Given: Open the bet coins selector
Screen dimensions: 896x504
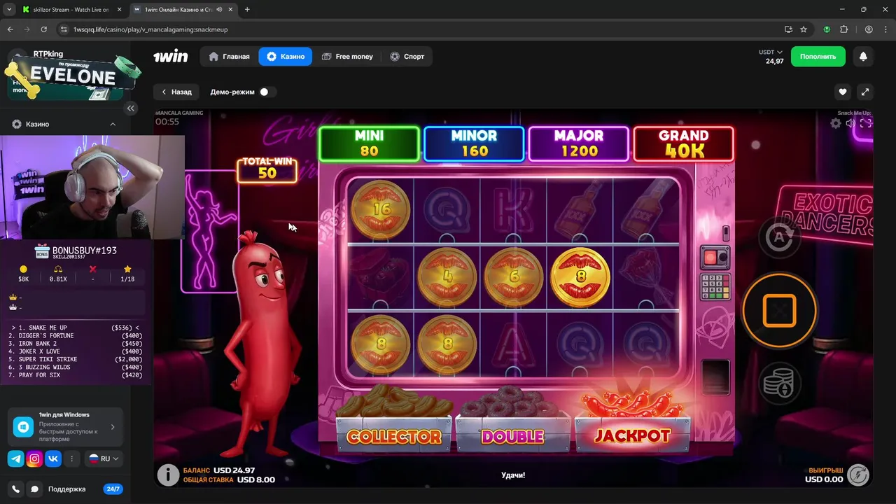Looking at the screenshot, I should (x=779, y=383).
